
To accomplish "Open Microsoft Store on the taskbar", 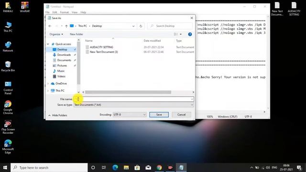I will (137, 168).
